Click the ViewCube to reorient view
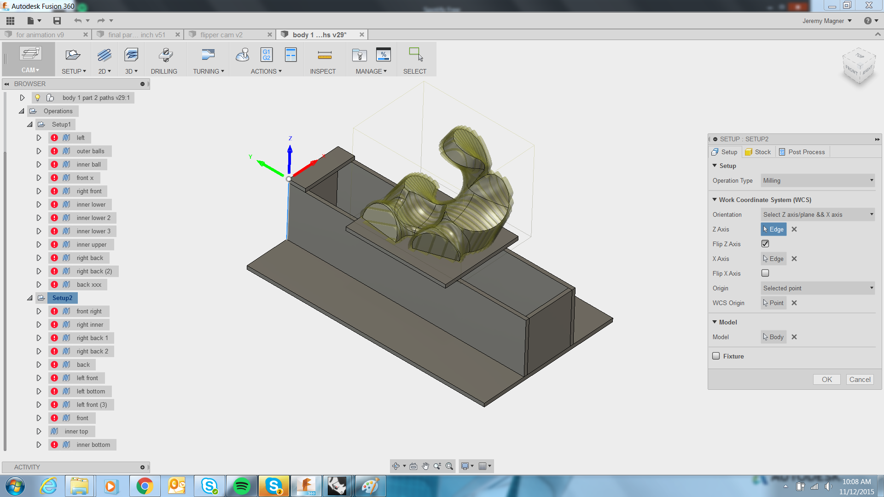This screenshot has width=884, height=497. (859, 67)
